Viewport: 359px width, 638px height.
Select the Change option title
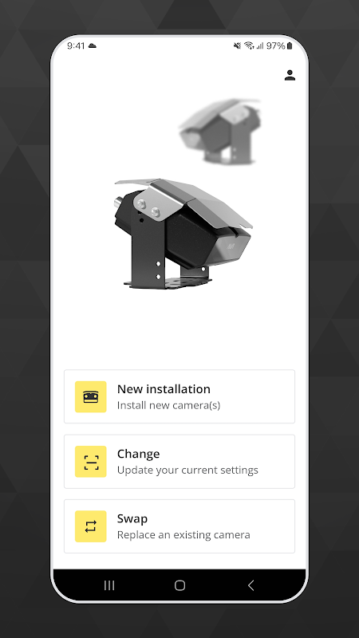pos(138,454)
